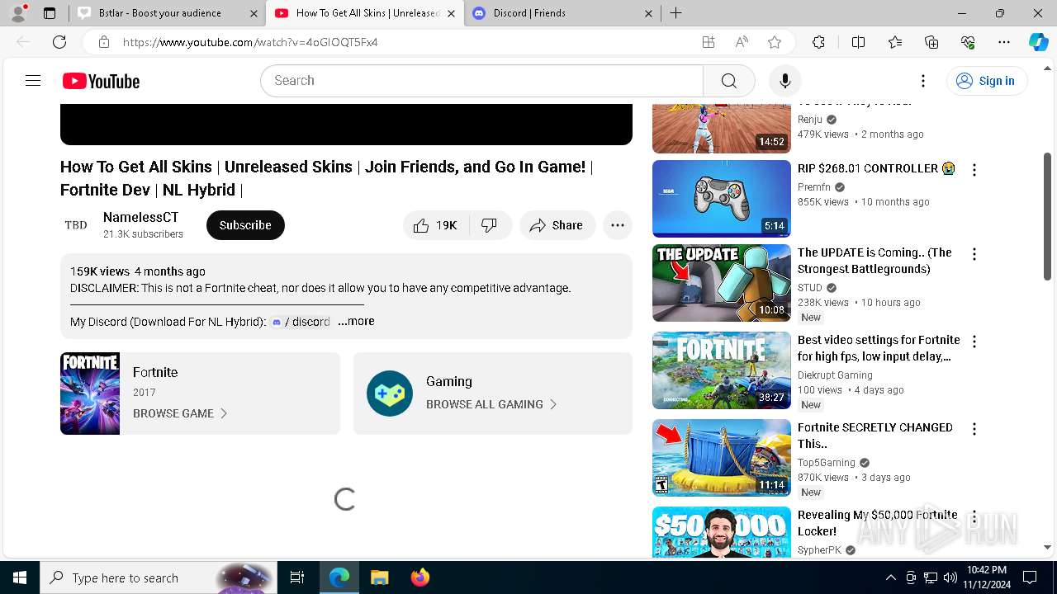
Task: Open Renju video thumbnail 14:52
Action: [722, 129]
